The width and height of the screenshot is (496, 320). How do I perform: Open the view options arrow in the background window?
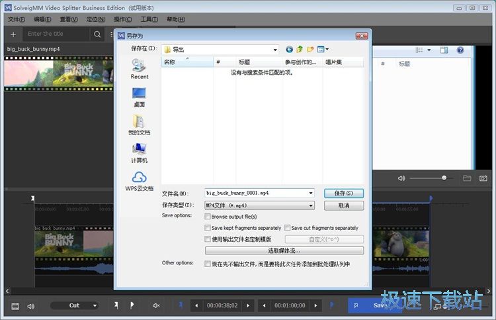pos(429,50)
